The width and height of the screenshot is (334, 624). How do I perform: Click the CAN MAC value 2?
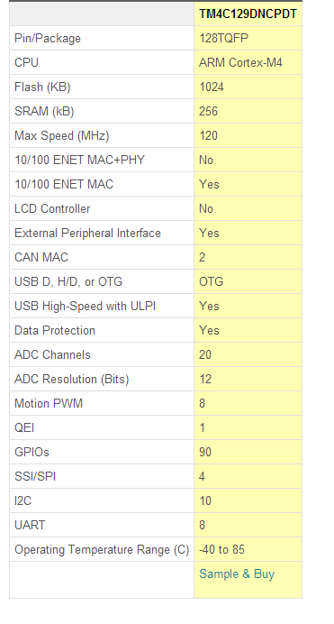tap(203, 257)
